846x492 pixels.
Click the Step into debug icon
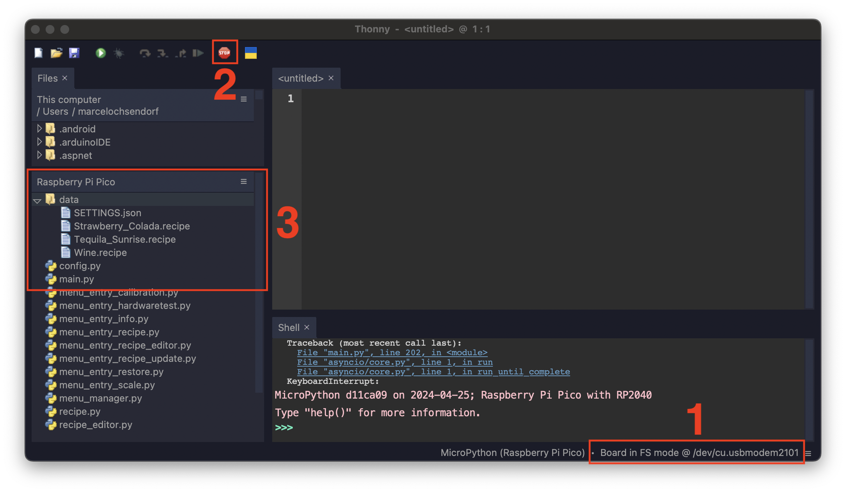(x=162, y=53)
